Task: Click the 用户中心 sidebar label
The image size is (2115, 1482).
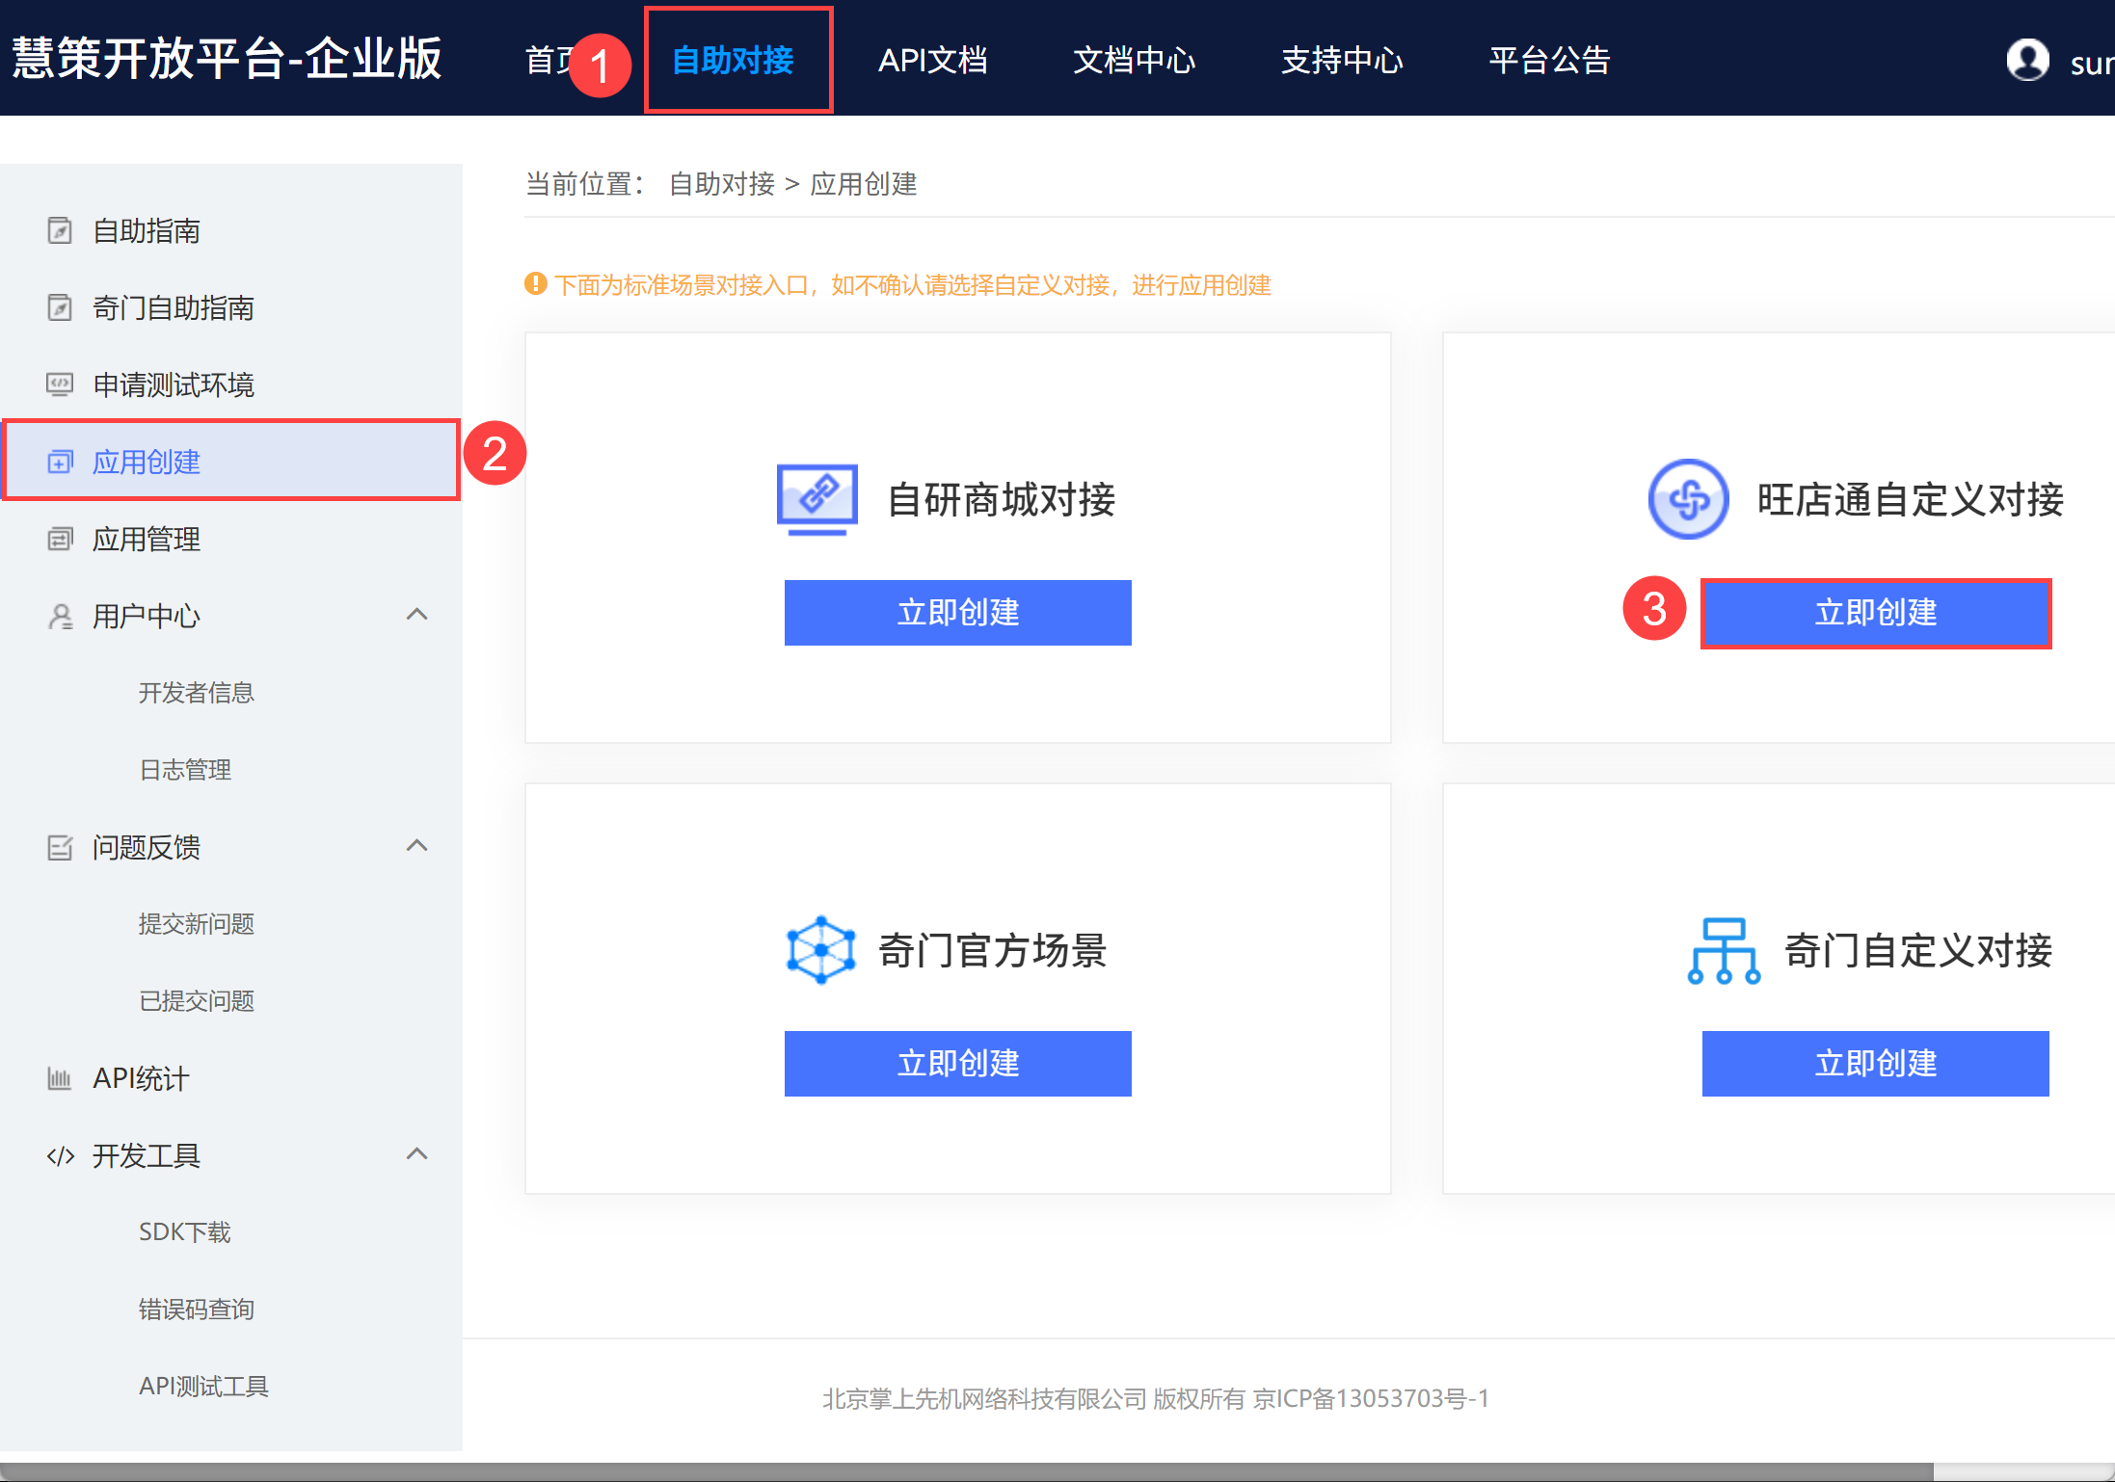Action: 147,616
